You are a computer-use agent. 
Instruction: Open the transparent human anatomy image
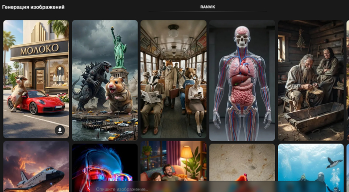[x=242, y=80]
